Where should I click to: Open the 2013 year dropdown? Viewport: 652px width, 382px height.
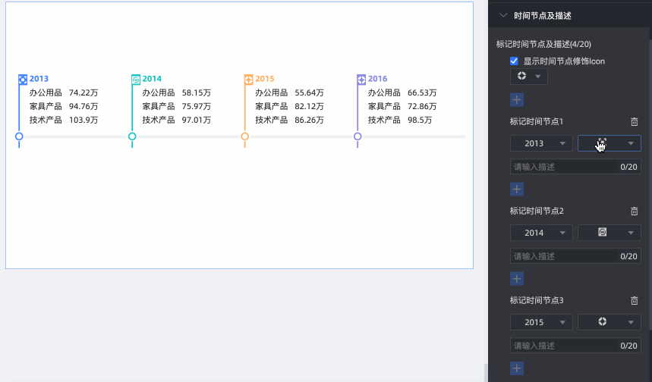541,143
